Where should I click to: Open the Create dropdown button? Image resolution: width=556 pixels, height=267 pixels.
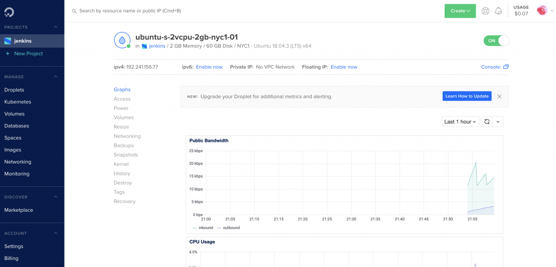(460, 11)
